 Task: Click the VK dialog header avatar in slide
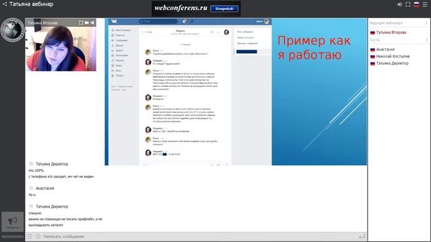(226, 32)
